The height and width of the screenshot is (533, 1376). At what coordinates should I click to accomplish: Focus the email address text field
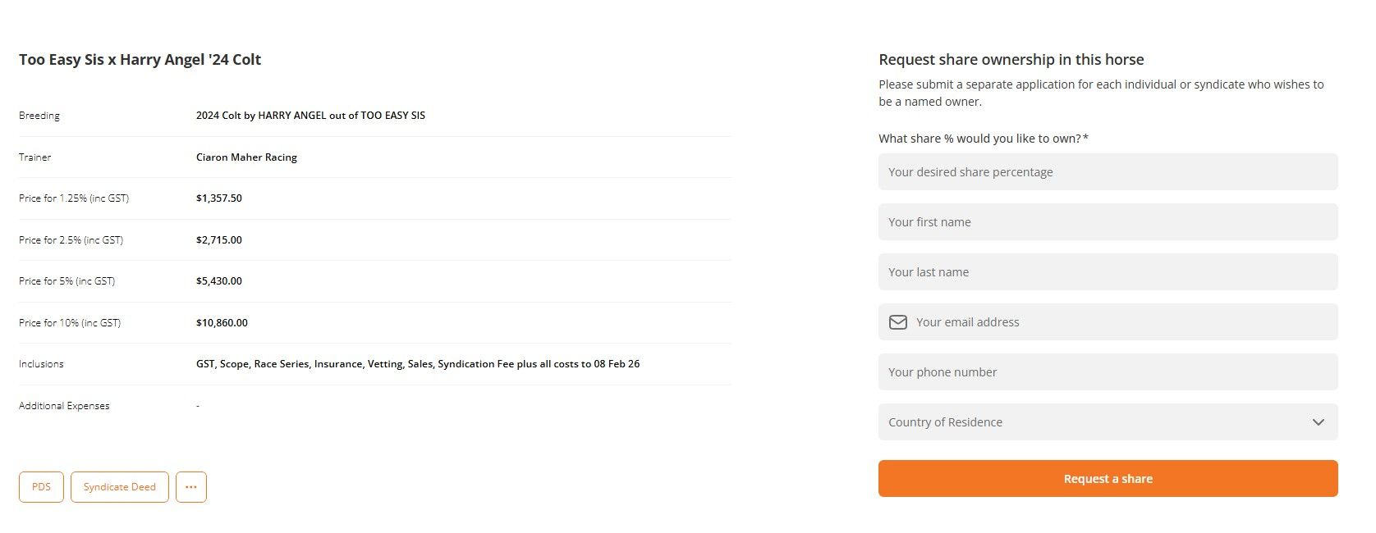1121,322
